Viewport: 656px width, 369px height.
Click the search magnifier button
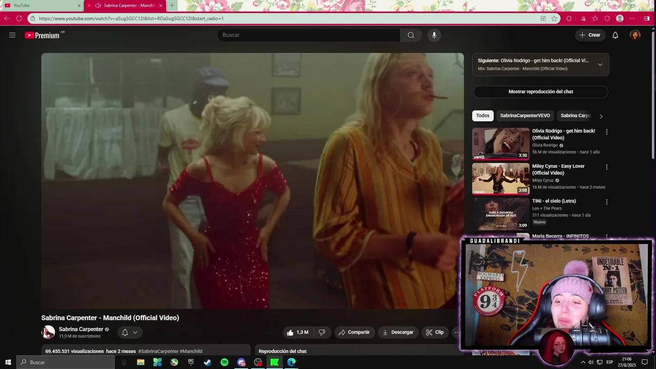click(x=411, y=35)
